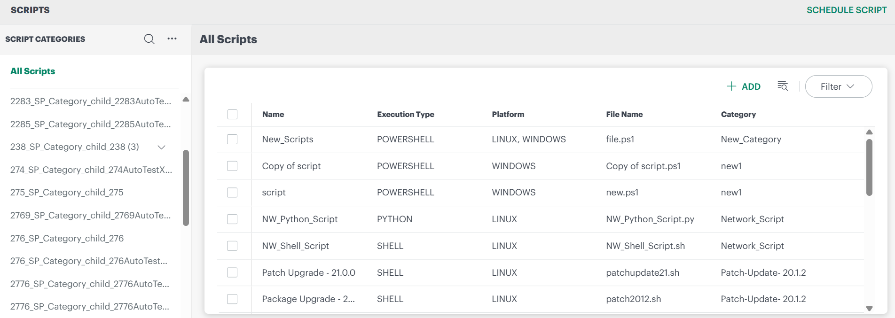Select 2285_SP_Category_child_2285AutoTe... category
Viewport: 895px width, 318px height.
91,124
